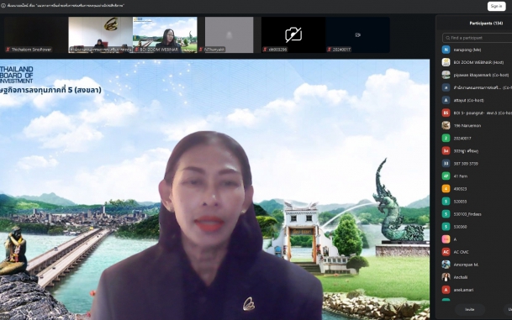512x320 pixels.
Task: Click the Participants (134) panel header
Action: (486, 24)
